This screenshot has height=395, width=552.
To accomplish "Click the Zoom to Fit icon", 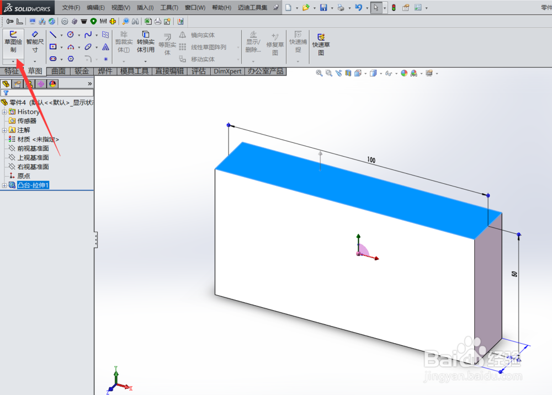I will [319, 73].
